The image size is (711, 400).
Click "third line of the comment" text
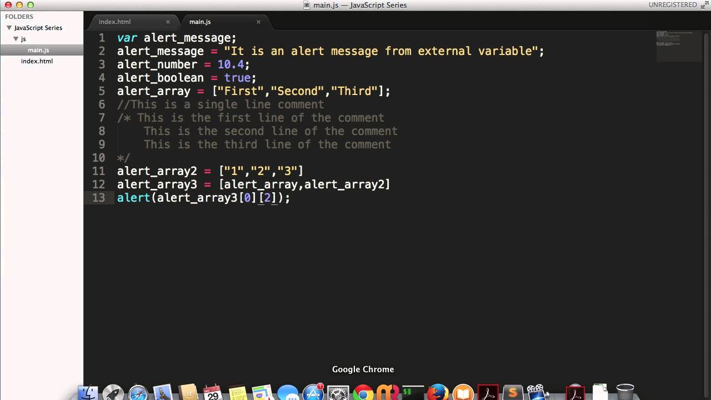click(307, 144)
